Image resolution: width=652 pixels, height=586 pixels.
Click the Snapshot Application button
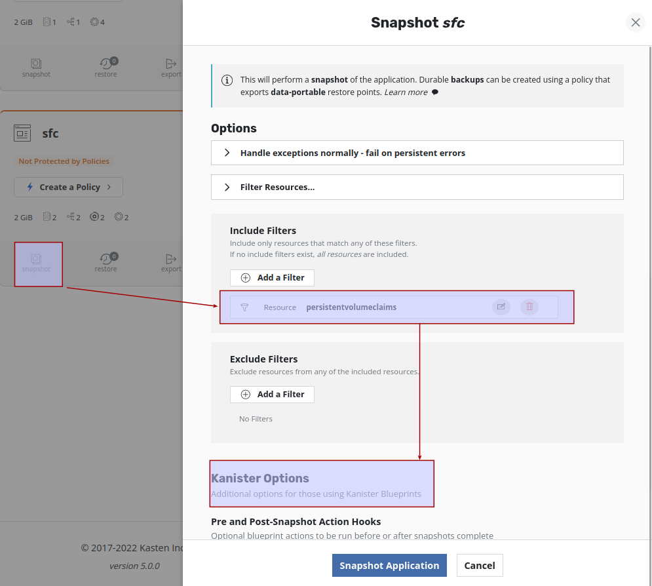click(x=389, y=565)
